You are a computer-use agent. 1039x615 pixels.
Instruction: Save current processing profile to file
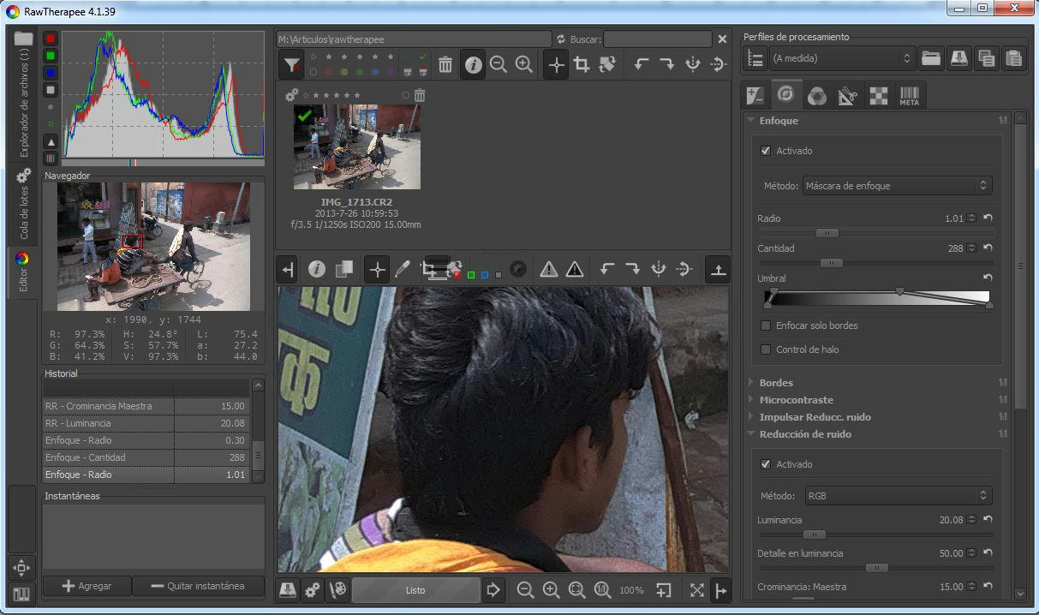click(x=958, y=58)
